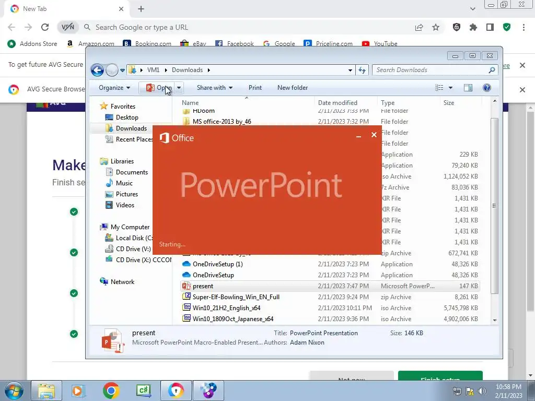The width and height of the screenshot is (535, 401).
Task: Sort files by Type column header
Action: (387, 103)
